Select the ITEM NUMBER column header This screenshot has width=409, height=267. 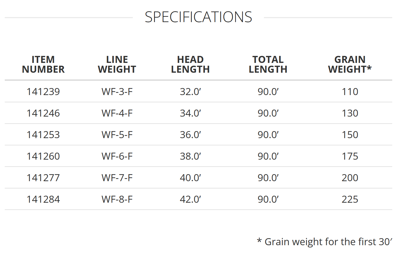coord(43,64)
